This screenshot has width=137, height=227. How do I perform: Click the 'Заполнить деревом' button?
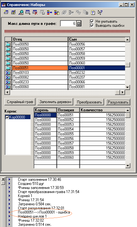click(55, 102)
